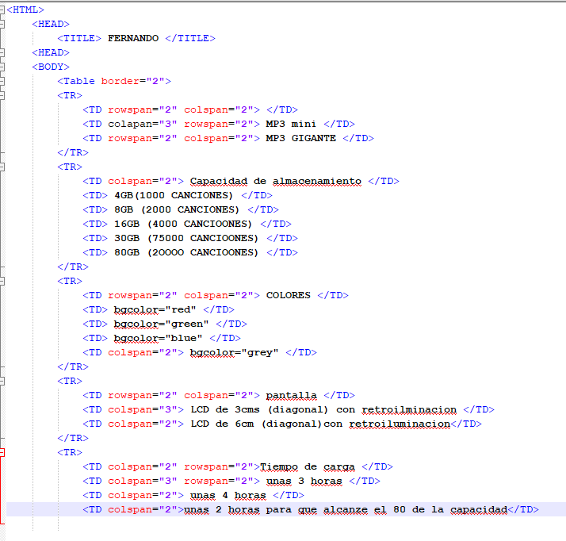Collapse the TR block containing pantalla
The image size is (566, 541).
pyautogui.click(x=2, y=381)
